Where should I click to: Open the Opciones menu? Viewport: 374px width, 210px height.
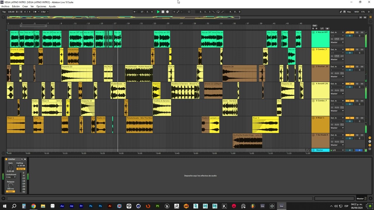41,6
